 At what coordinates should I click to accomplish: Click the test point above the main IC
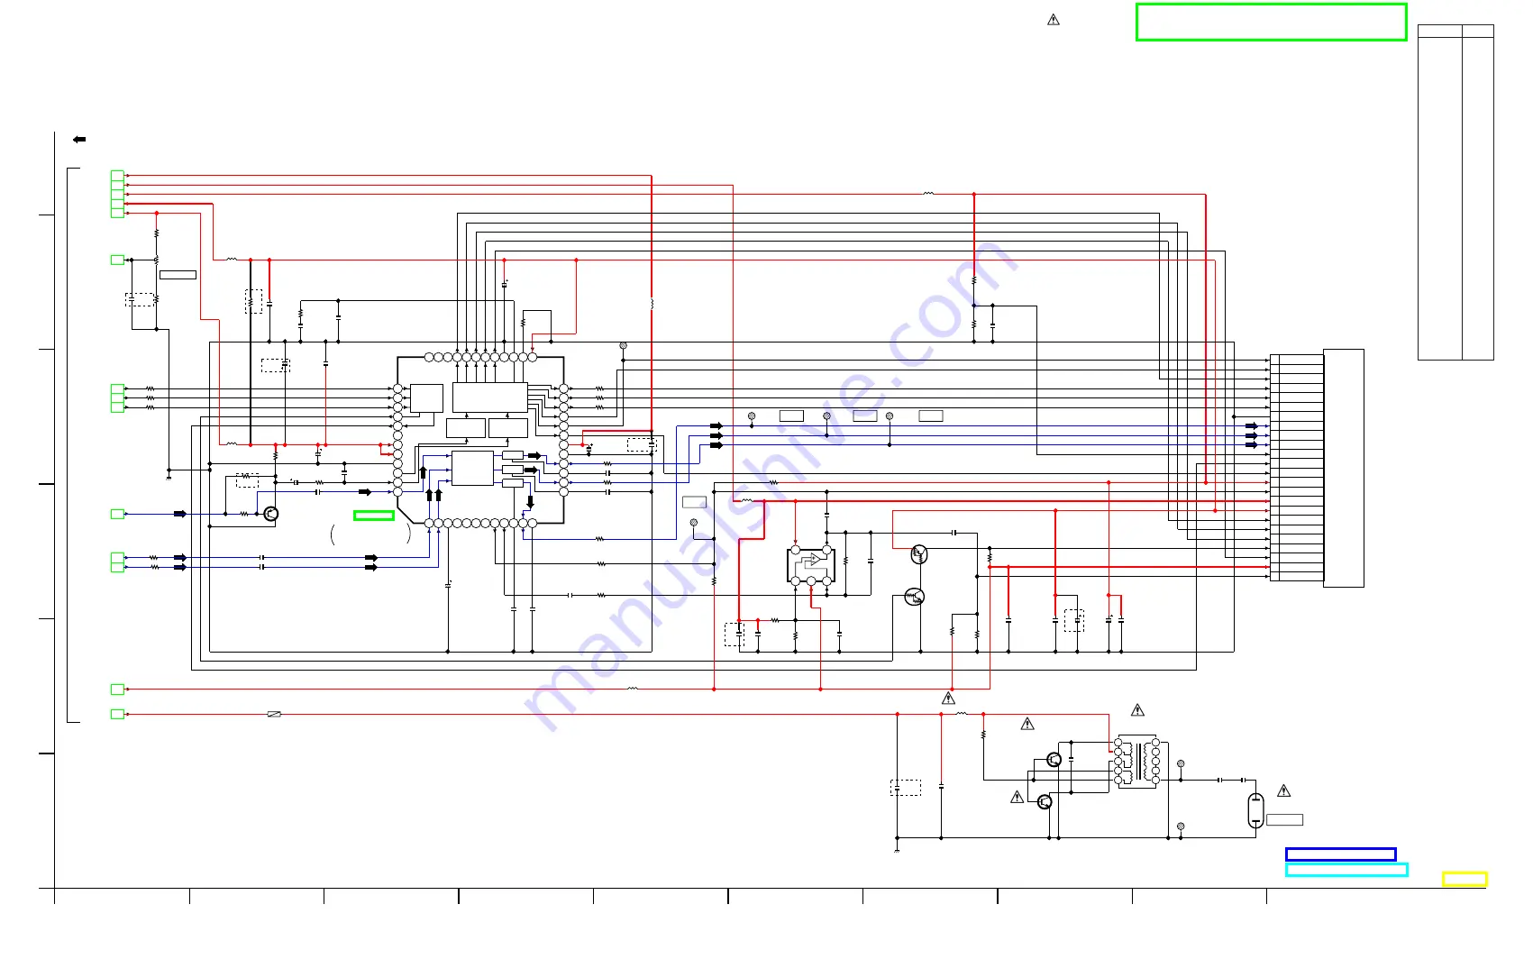pos(623,345)
